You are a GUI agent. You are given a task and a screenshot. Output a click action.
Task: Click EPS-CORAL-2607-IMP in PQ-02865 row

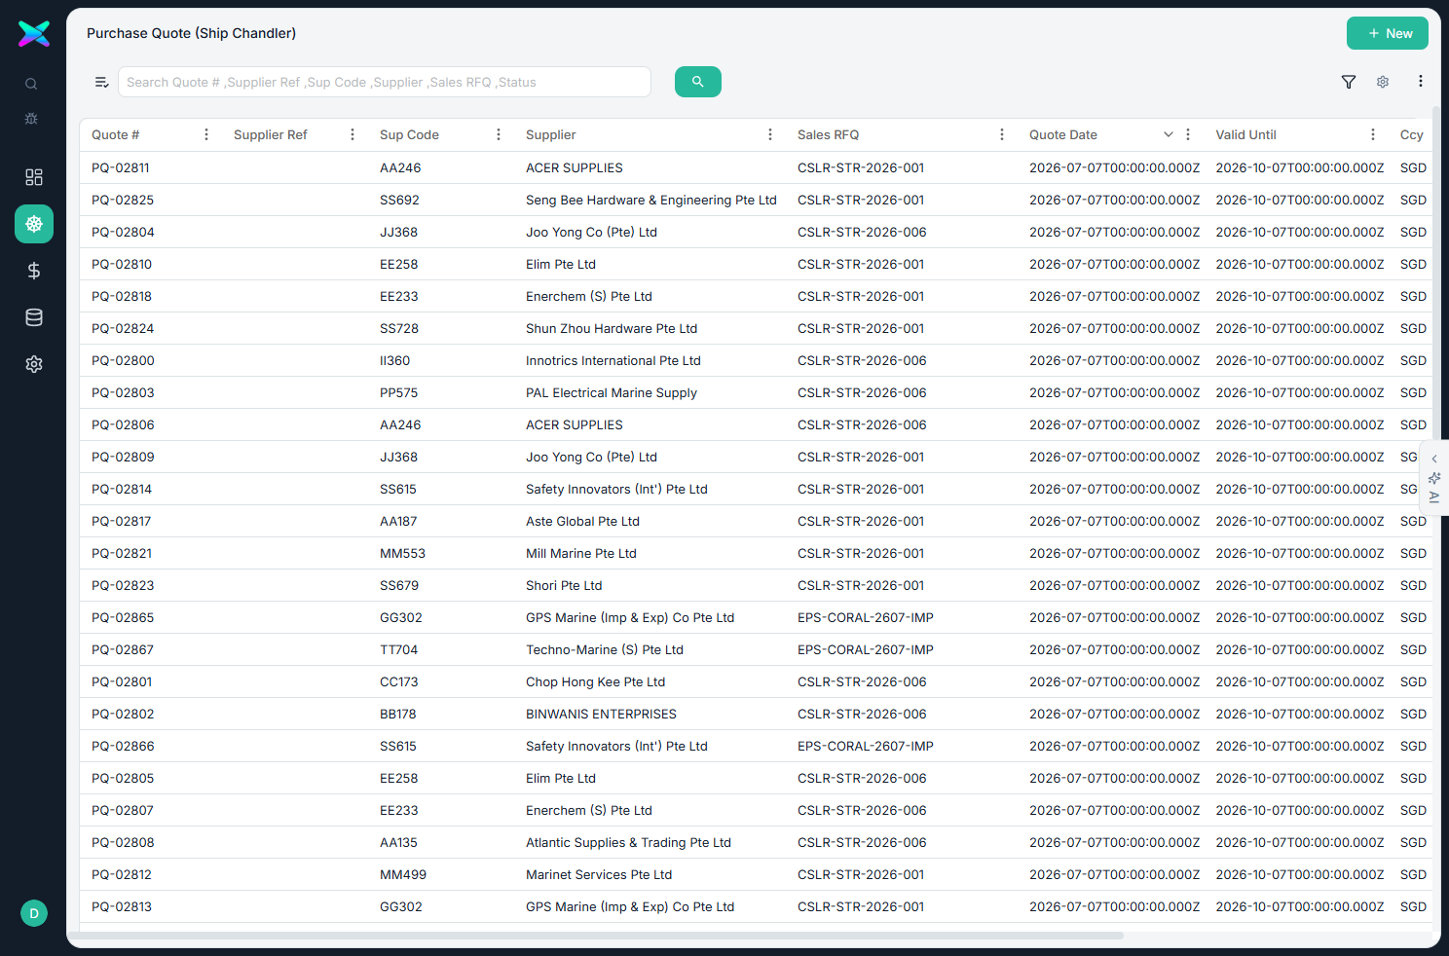(866, 617)
